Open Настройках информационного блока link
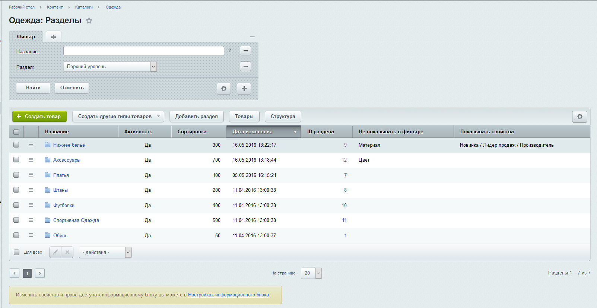The width and height of the screenshot is (597, 308). tap(229, 295)
